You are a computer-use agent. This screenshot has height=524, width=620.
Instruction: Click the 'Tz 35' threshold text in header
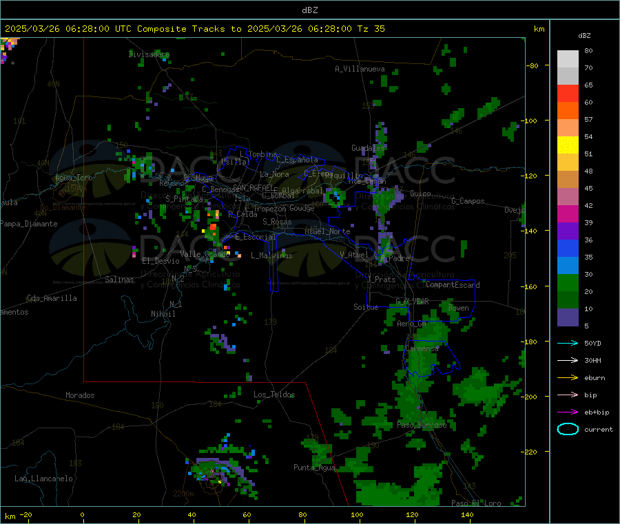[371, 29]
